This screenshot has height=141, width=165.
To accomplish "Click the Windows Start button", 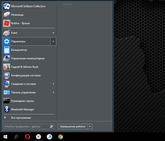I will tap(5, 137).
